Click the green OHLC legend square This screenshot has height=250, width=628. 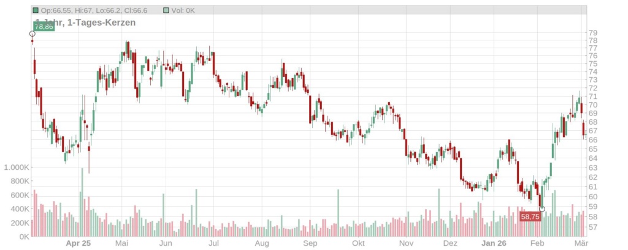pyautogui.click(x=36, y=10)
